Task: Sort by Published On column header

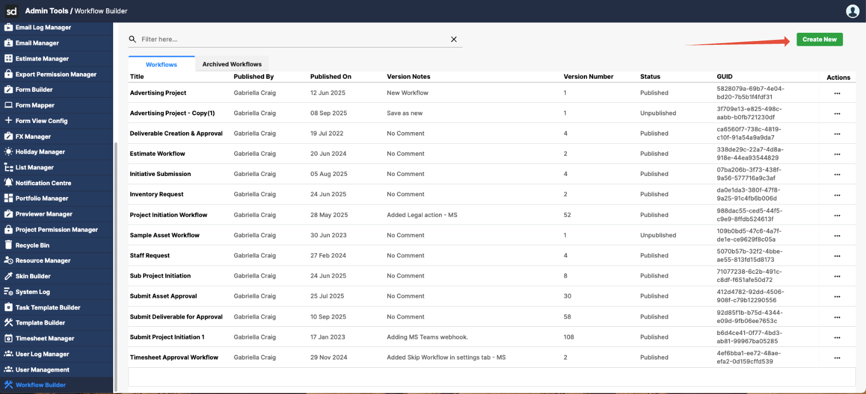Action: pos(331,77)
